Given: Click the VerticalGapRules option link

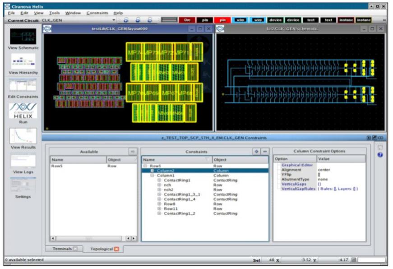Looking at the screenshot, I should point(298,189).
